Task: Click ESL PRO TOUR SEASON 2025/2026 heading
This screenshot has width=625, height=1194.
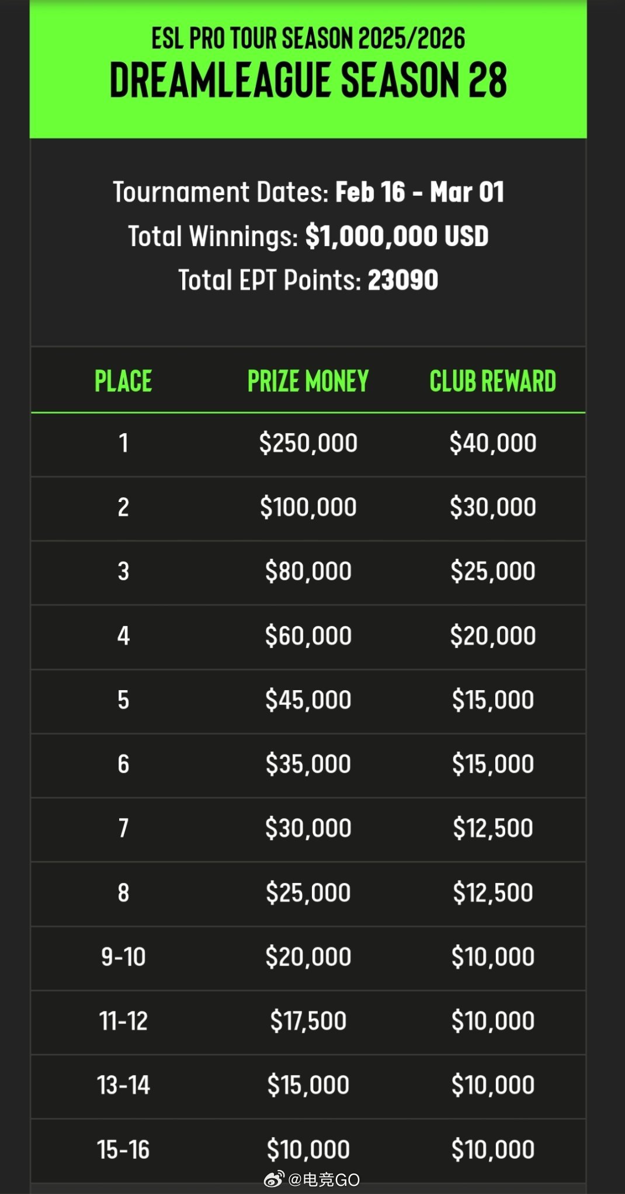Action: click(x=308, y=39)
